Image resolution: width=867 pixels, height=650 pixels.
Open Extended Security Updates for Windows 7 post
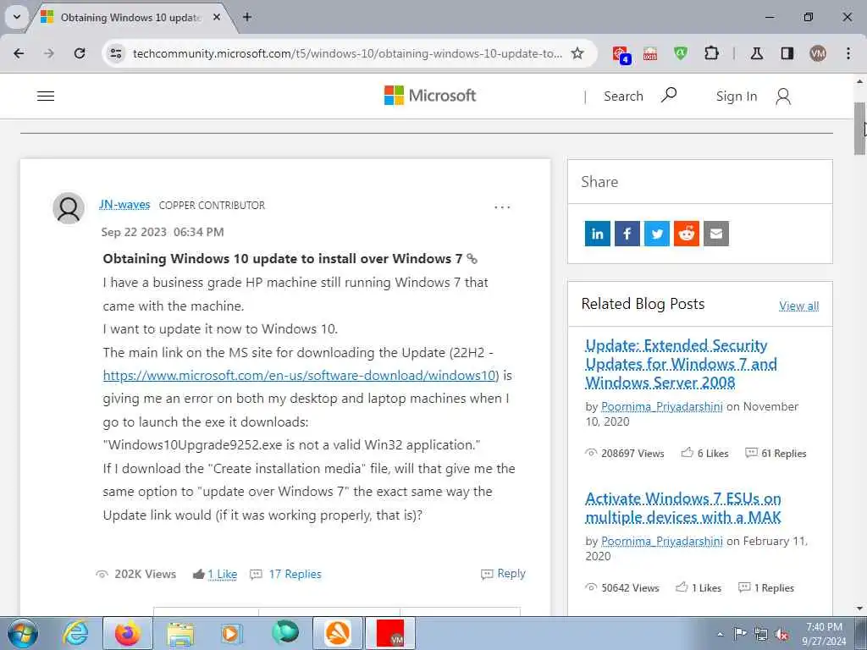tap(682, 364)
